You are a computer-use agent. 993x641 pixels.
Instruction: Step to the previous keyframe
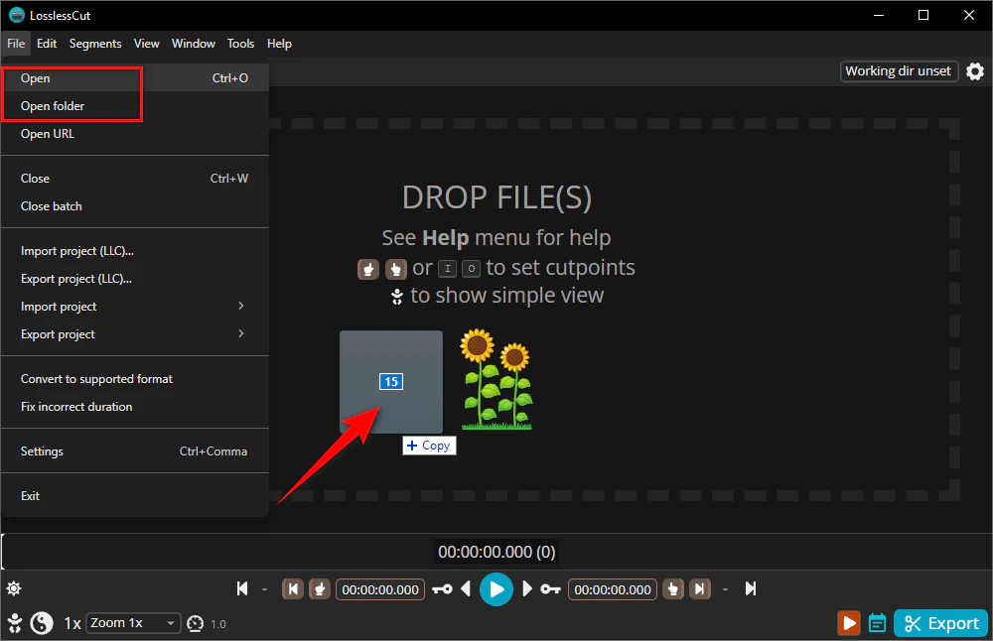442,589
